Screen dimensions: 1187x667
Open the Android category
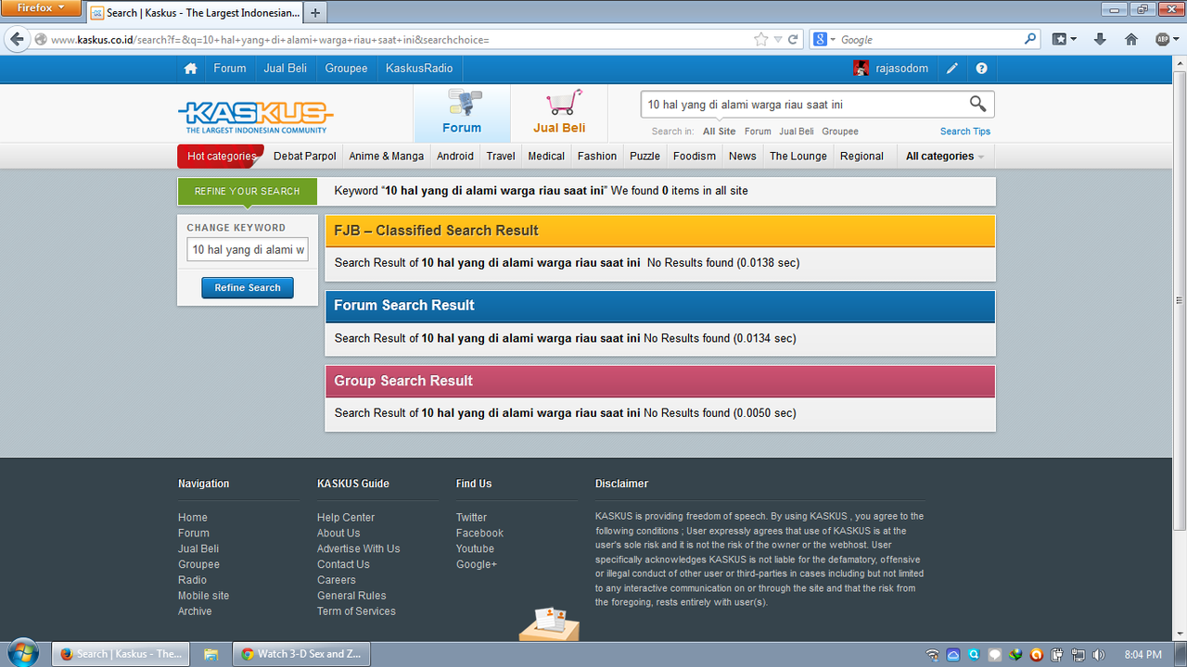click(x=455, y=157)
